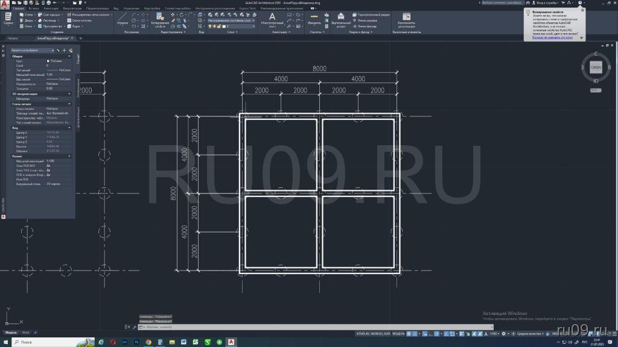Image resolution: width=618 pixels, height=347 pixels.
Task: Click the Модель layout tab at the bottom
Action: click(11, 333)
